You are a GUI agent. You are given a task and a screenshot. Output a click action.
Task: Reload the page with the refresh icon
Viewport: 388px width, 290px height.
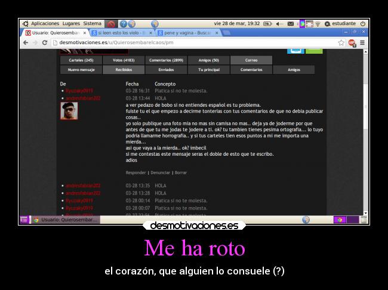point(45,42)
